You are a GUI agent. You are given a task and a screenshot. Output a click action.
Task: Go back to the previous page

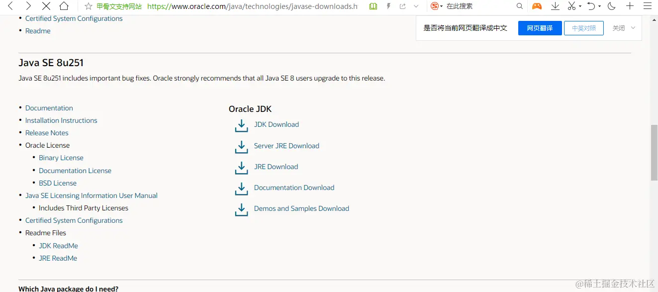click(10, 6)
